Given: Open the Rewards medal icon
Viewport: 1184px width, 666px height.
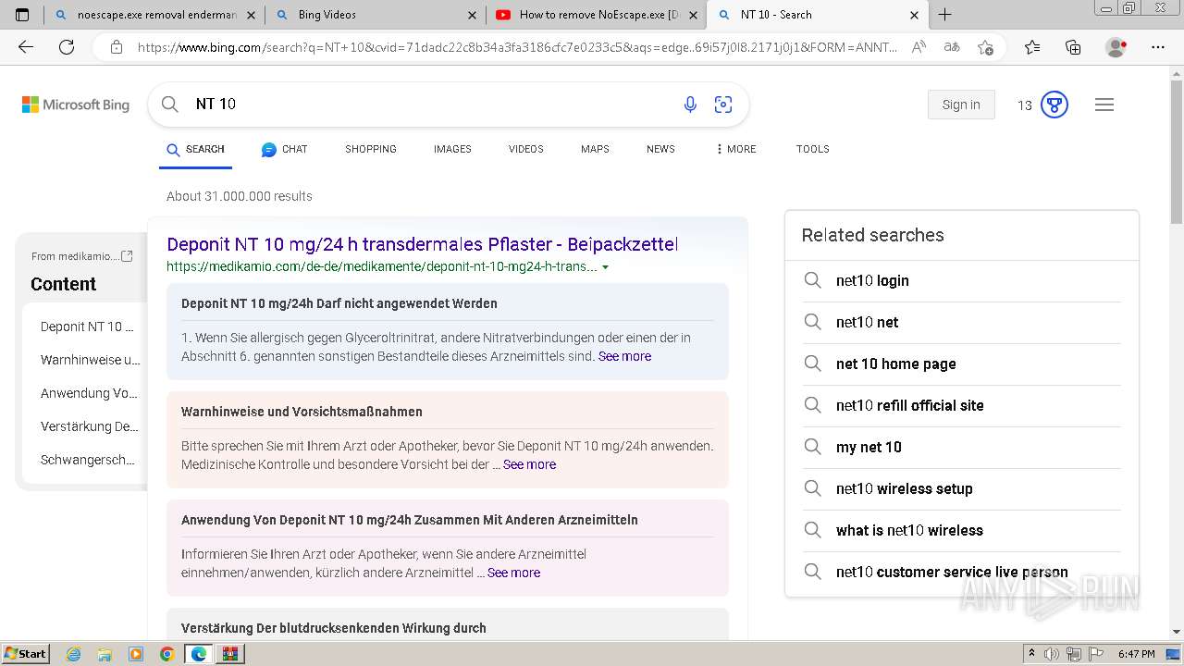Looking at the screenshot, I should click(x=1054, y=105).
